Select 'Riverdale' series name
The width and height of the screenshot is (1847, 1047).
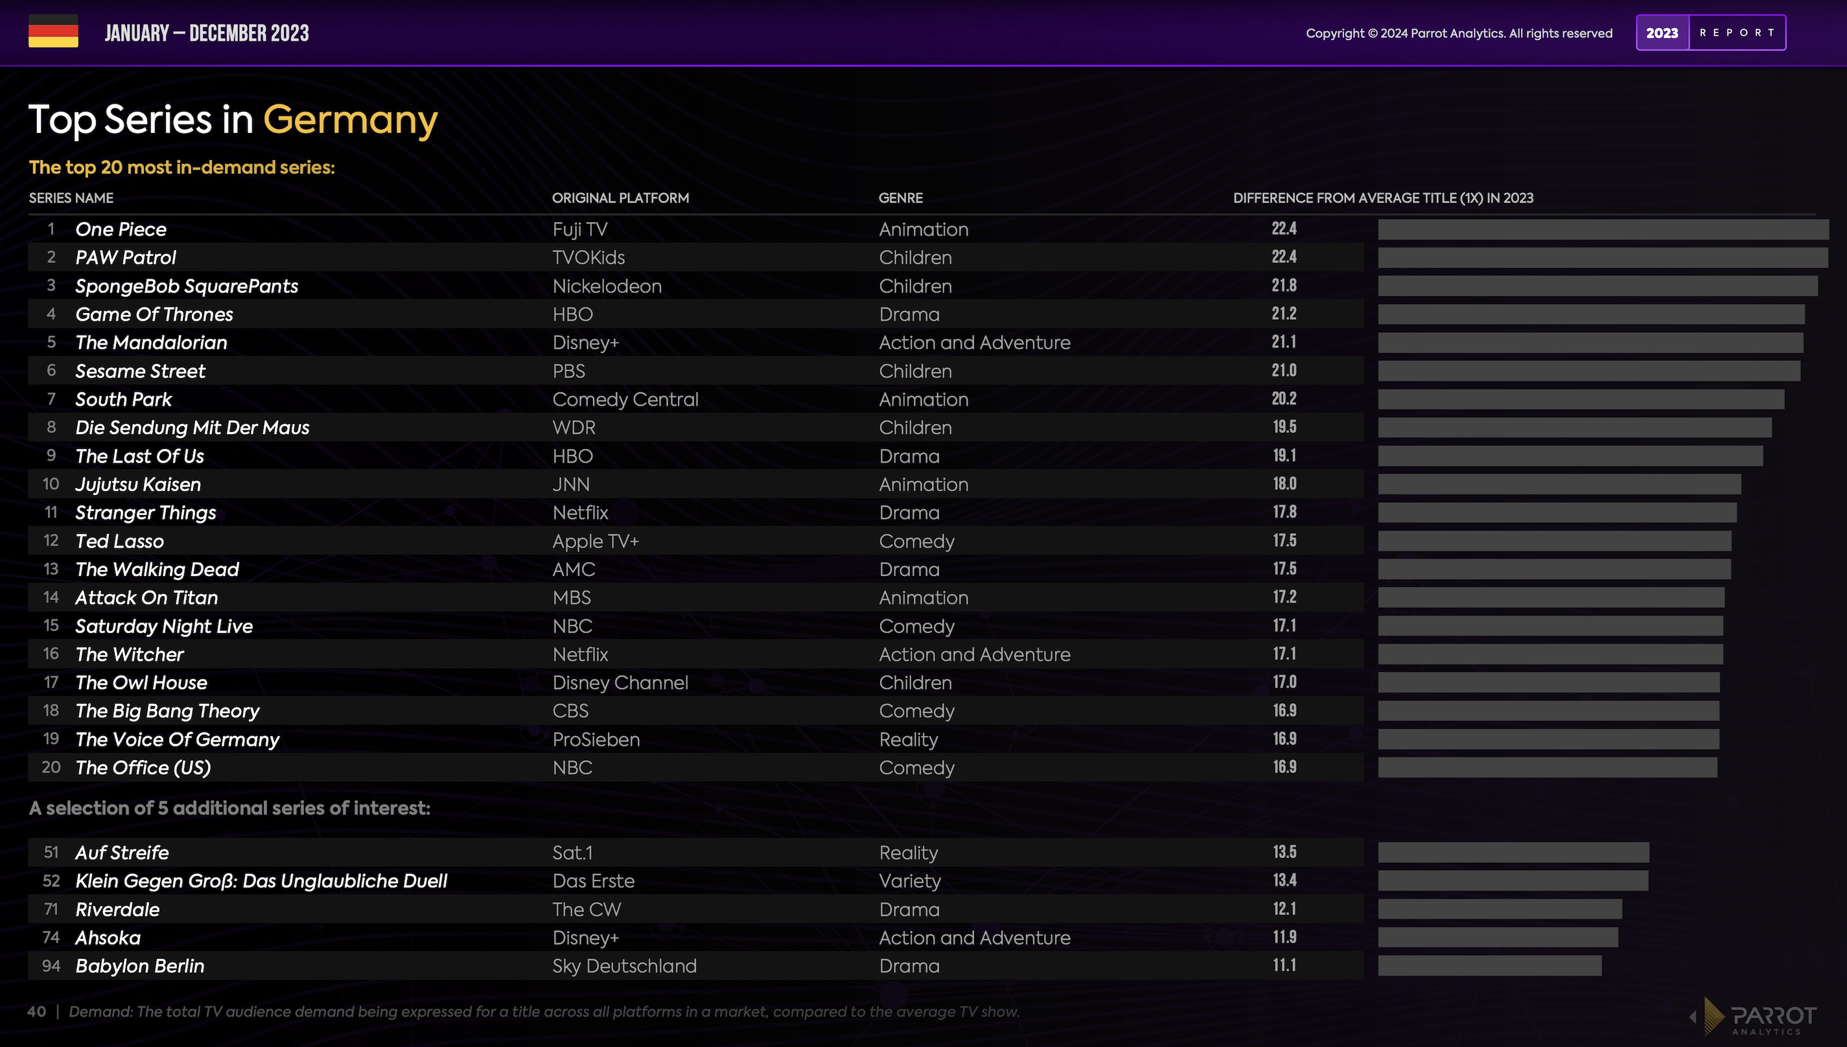click(117, 910)
